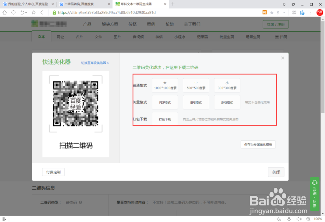This screenshot has width=325, height=222.
Task: Select the 场景生码 tab
Action: 253,37
